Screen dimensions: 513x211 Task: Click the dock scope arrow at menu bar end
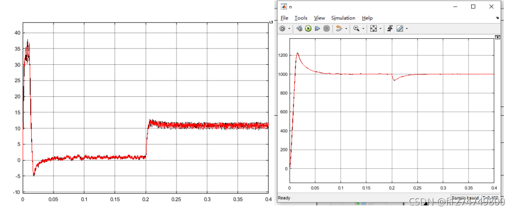click(x=497, y=18)
